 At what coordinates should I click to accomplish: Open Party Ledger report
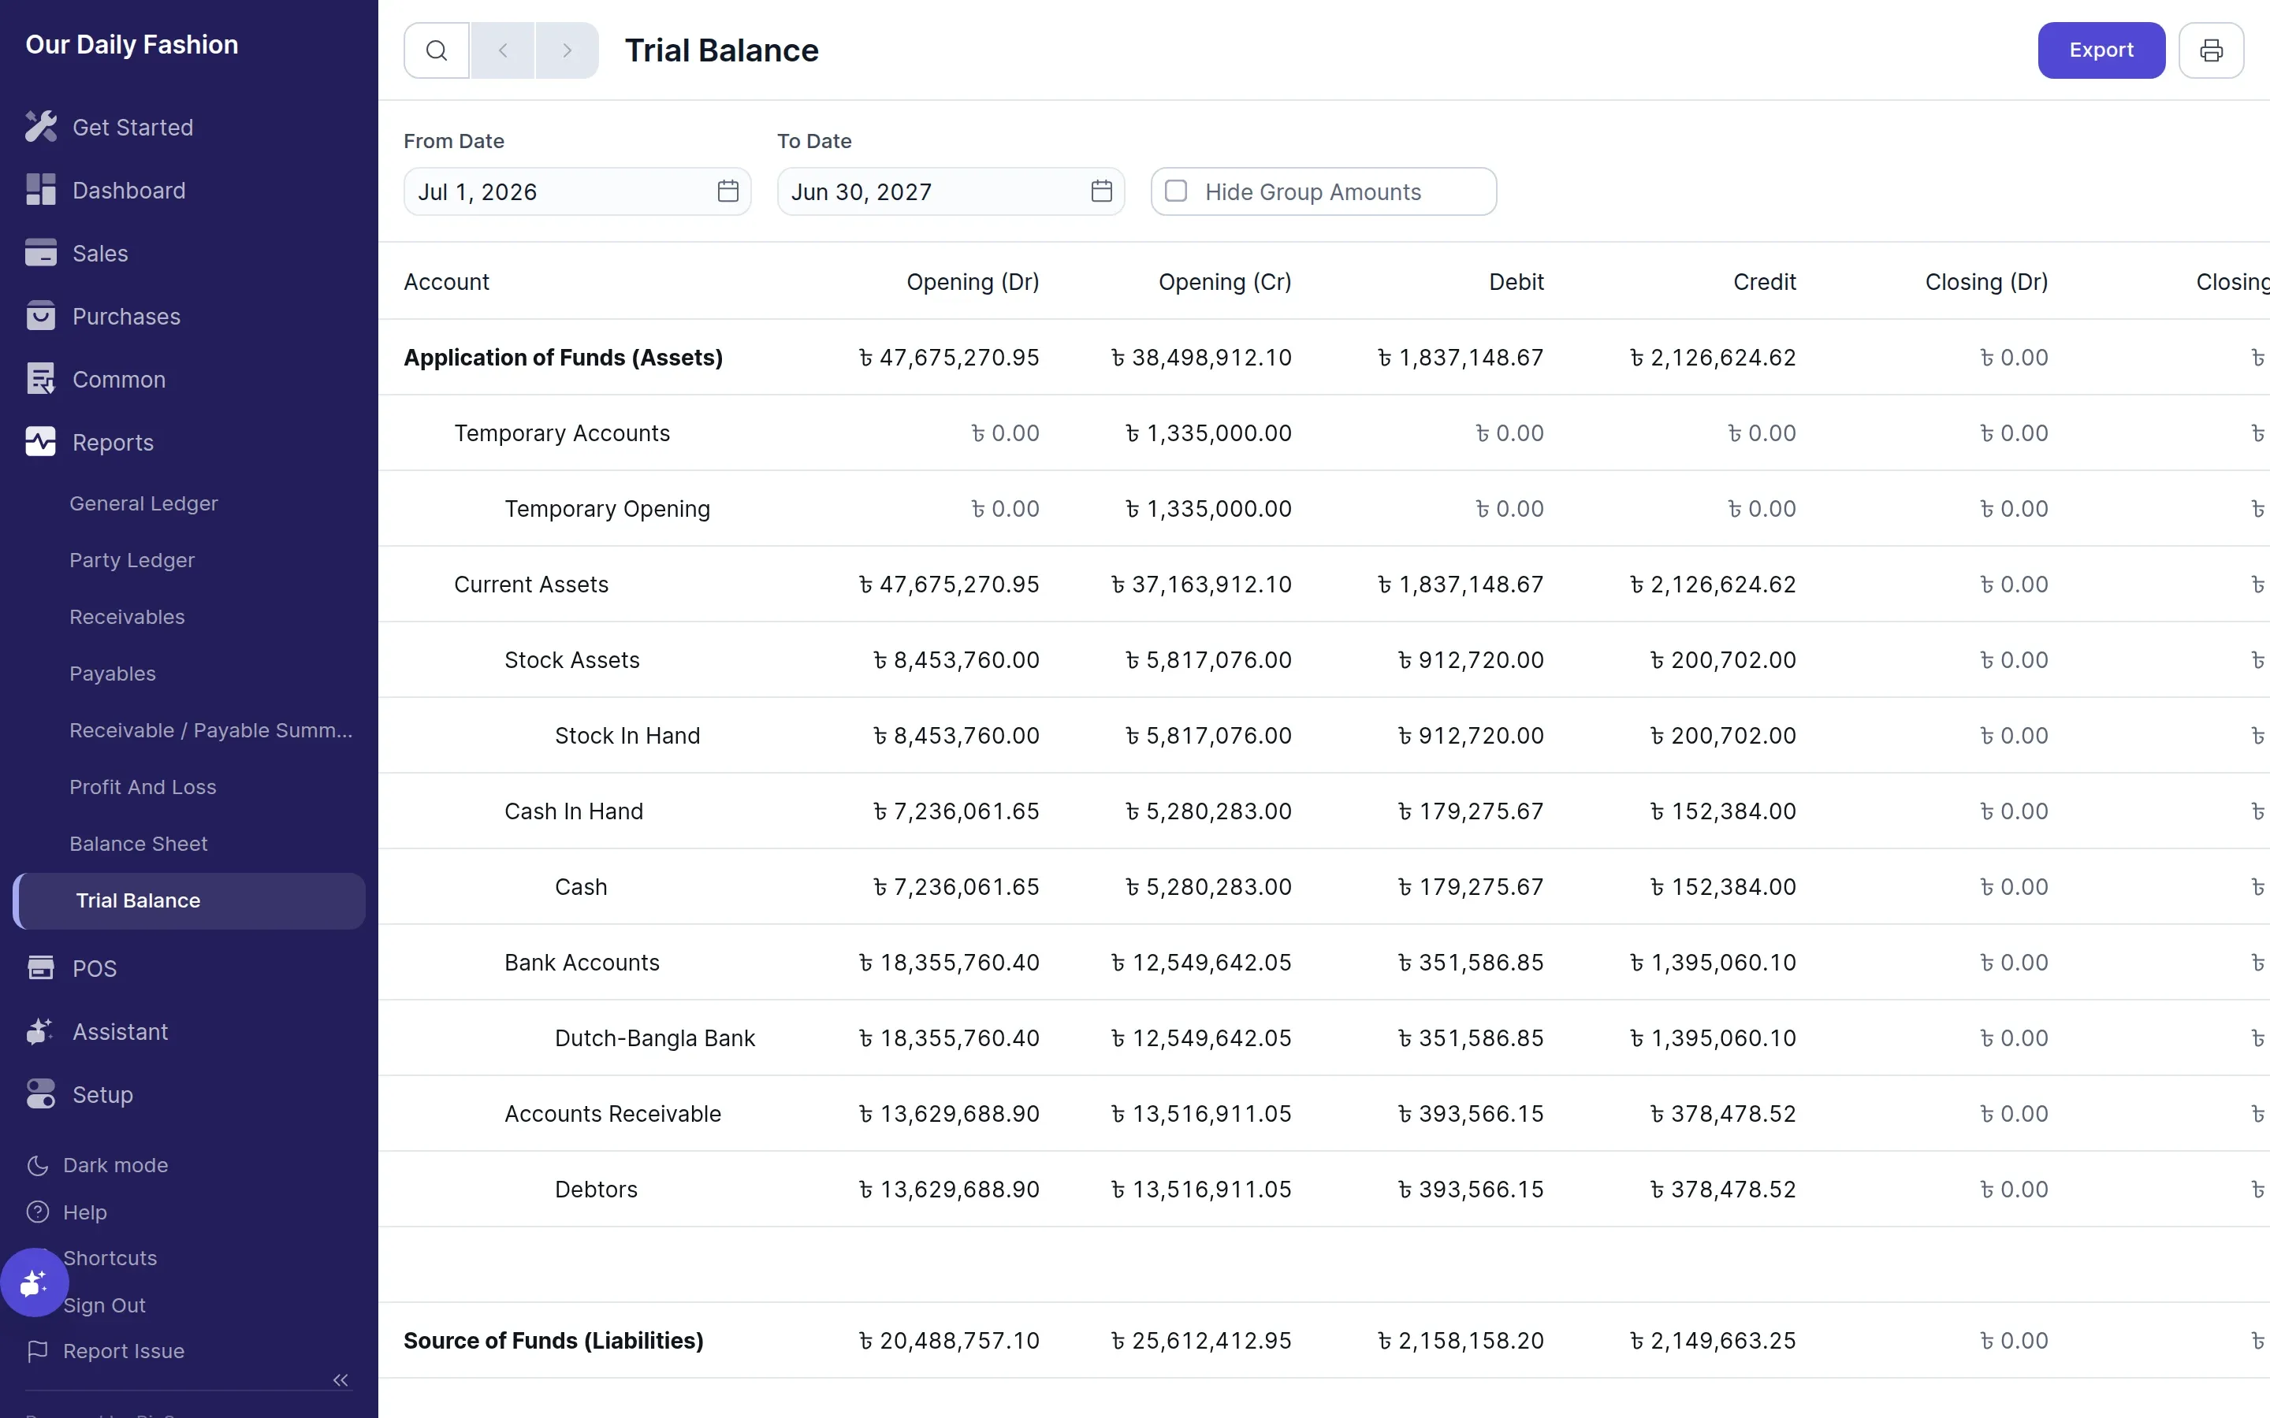point(132,560)
